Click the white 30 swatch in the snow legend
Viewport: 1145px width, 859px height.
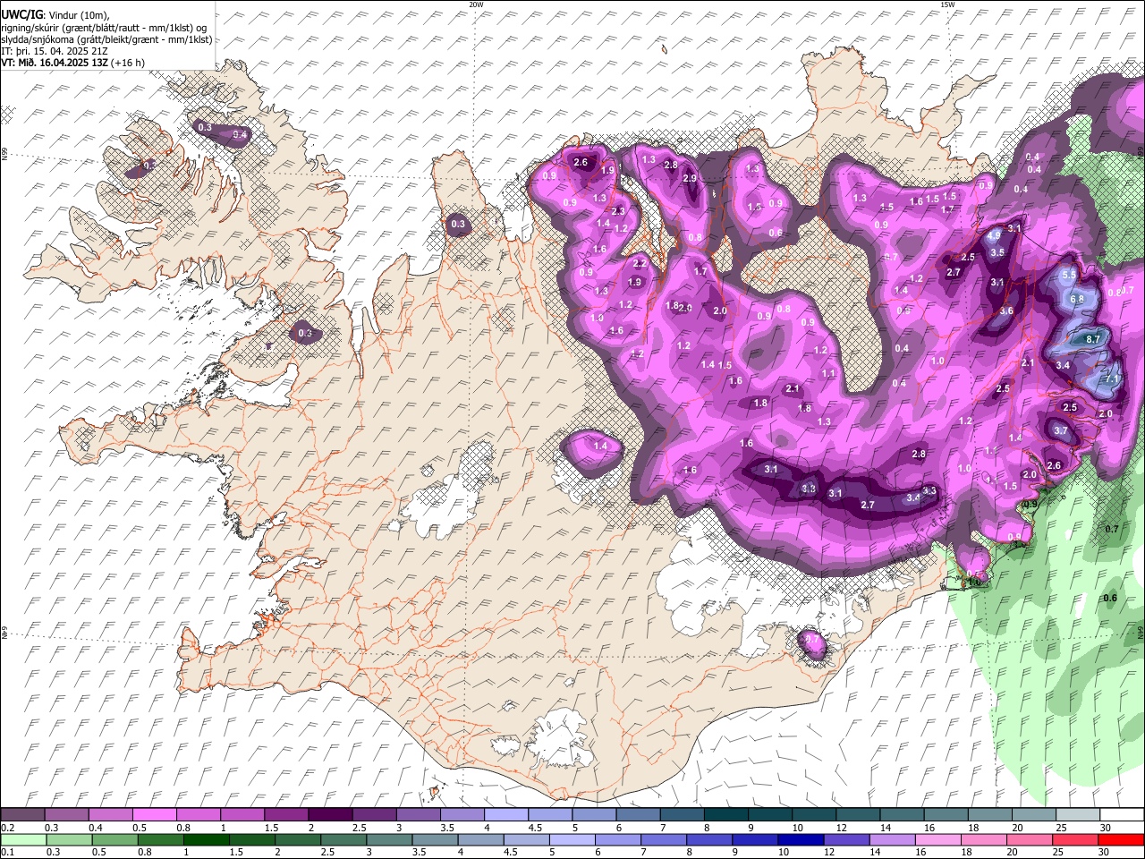point(1121,815)
